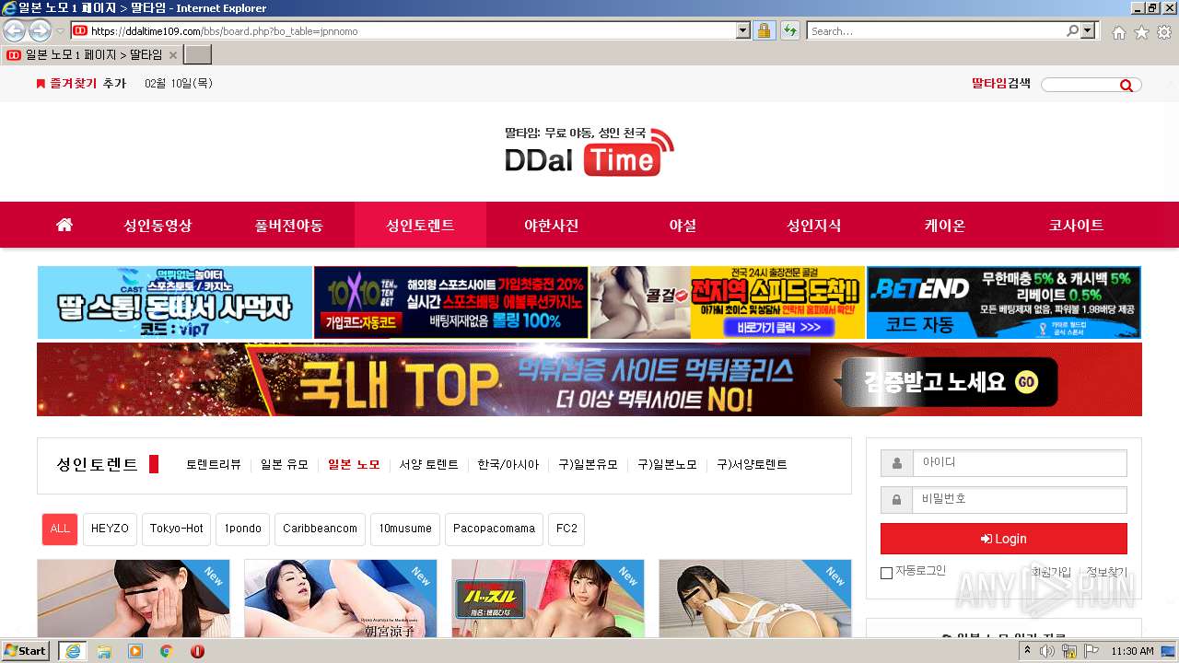Open the 케이온 menu
The width and height of the screenshot is (1179, 663).
tap(945, 225)
